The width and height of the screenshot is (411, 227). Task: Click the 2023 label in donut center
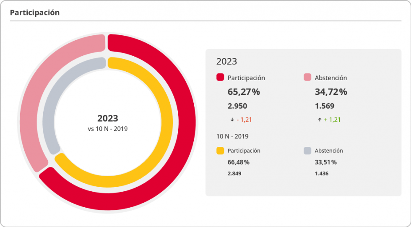pos(108,118)
